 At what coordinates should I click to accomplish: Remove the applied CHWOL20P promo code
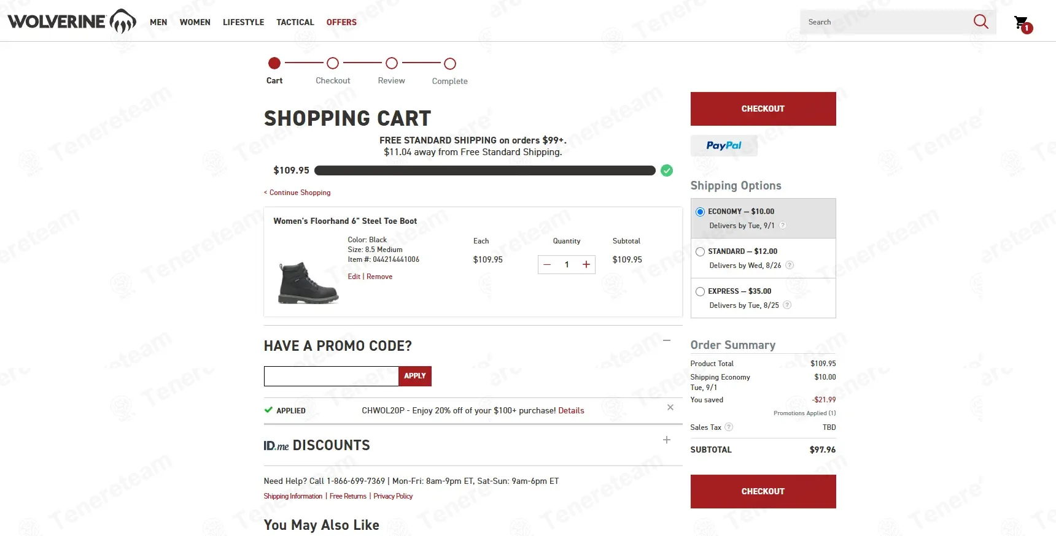[x=670, y=407]
